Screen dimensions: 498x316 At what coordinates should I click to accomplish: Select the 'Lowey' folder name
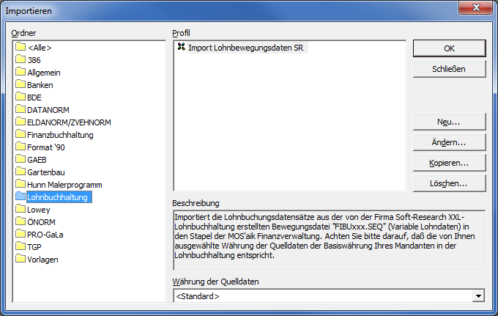39,210
